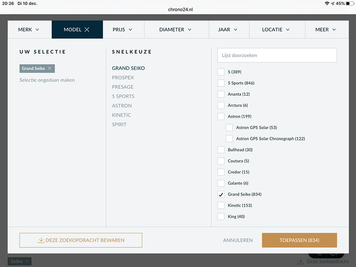Choose GRAND SEIKO quick pick
Viewport: 356px width, 267px height.
point(128,68)
